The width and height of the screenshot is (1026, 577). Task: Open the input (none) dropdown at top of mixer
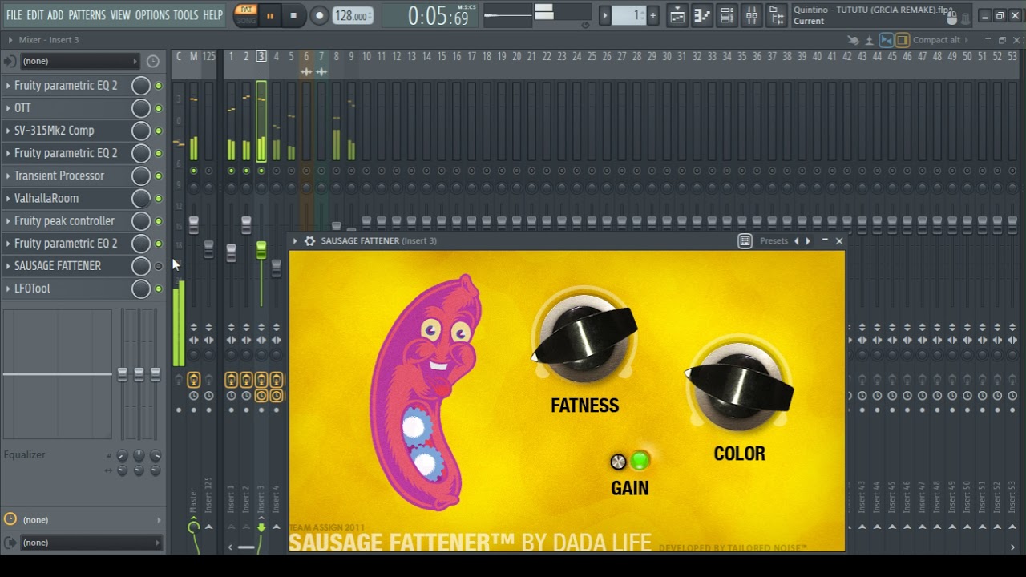point(79,61)
